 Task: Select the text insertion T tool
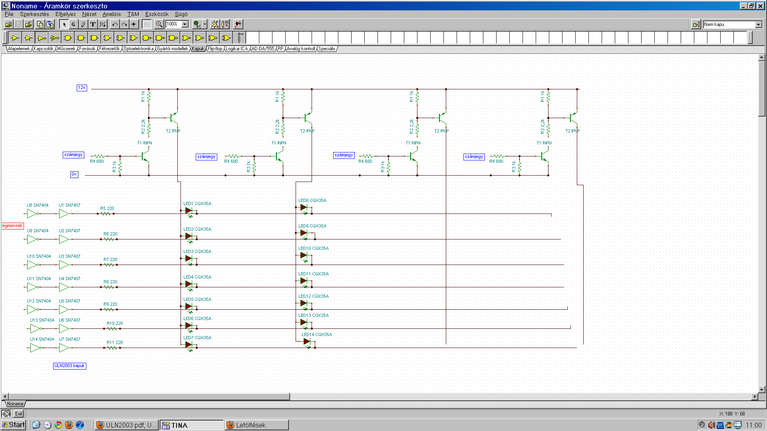(93, 24)
